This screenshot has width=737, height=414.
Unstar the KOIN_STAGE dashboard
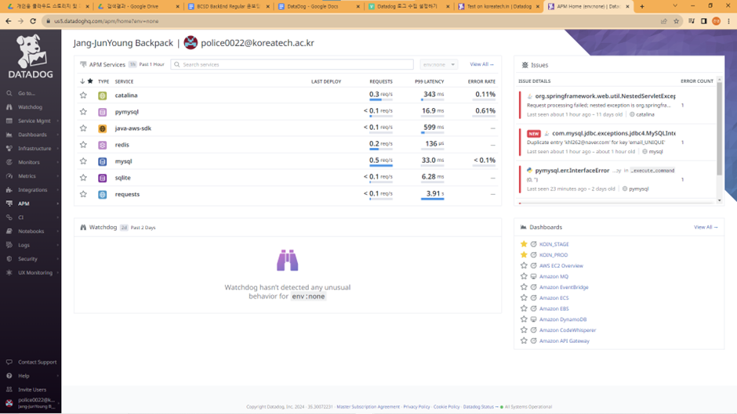(x=524, y=244)
